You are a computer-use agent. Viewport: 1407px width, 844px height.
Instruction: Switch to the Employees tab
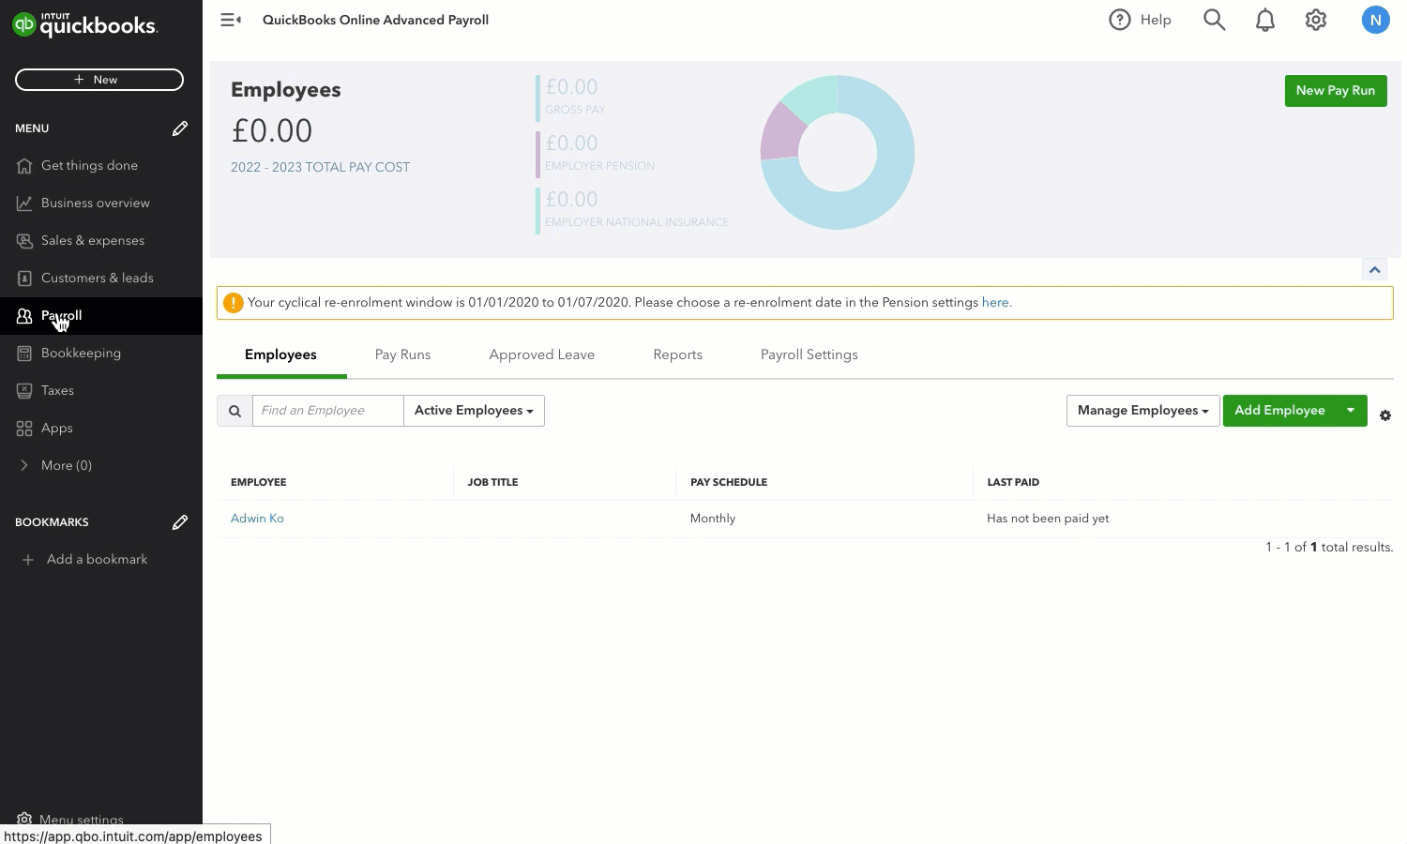click(280, 354)
